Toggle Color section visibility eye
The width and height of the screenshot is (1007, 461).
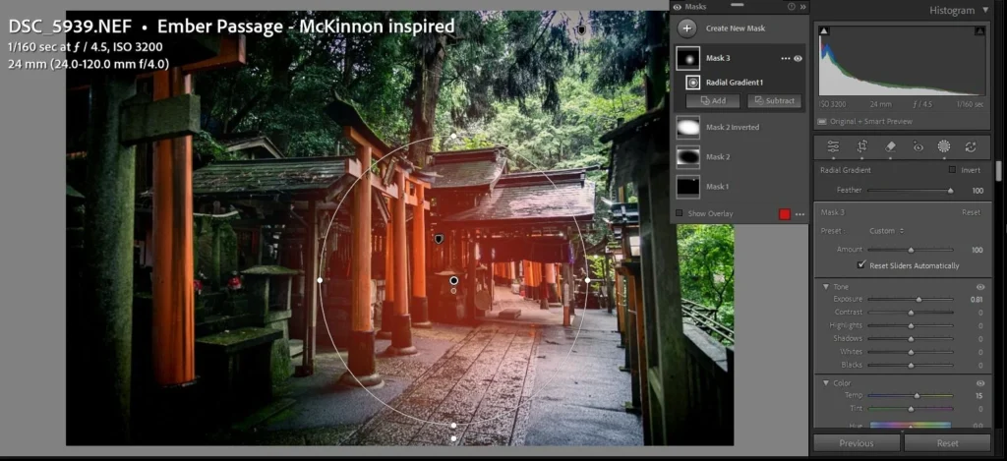click(980, 383)
